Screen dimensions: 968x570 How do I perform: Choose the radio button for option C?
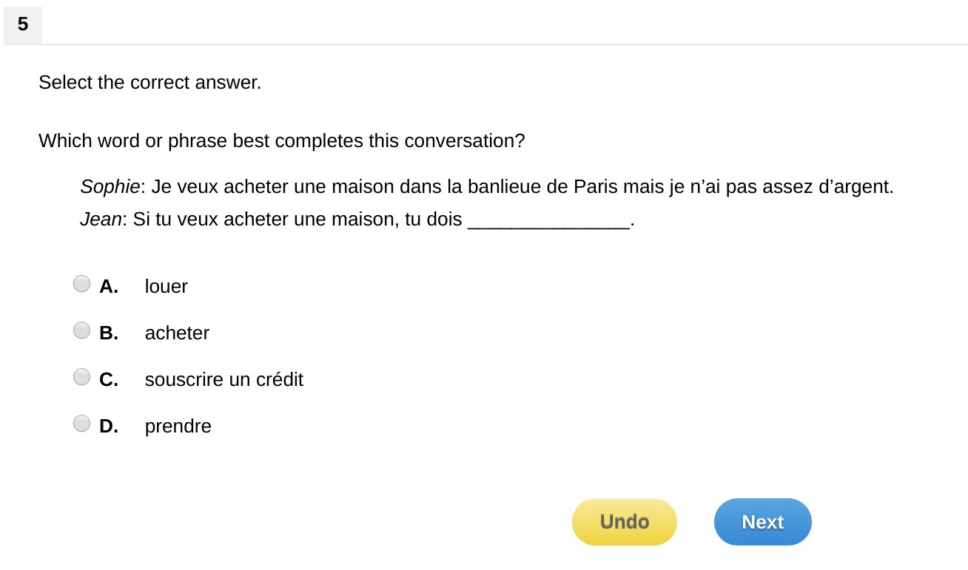(82, 377)
